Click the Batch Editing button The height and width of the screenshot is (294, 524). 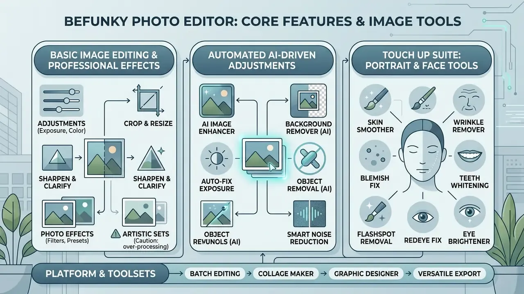[215, 274]
